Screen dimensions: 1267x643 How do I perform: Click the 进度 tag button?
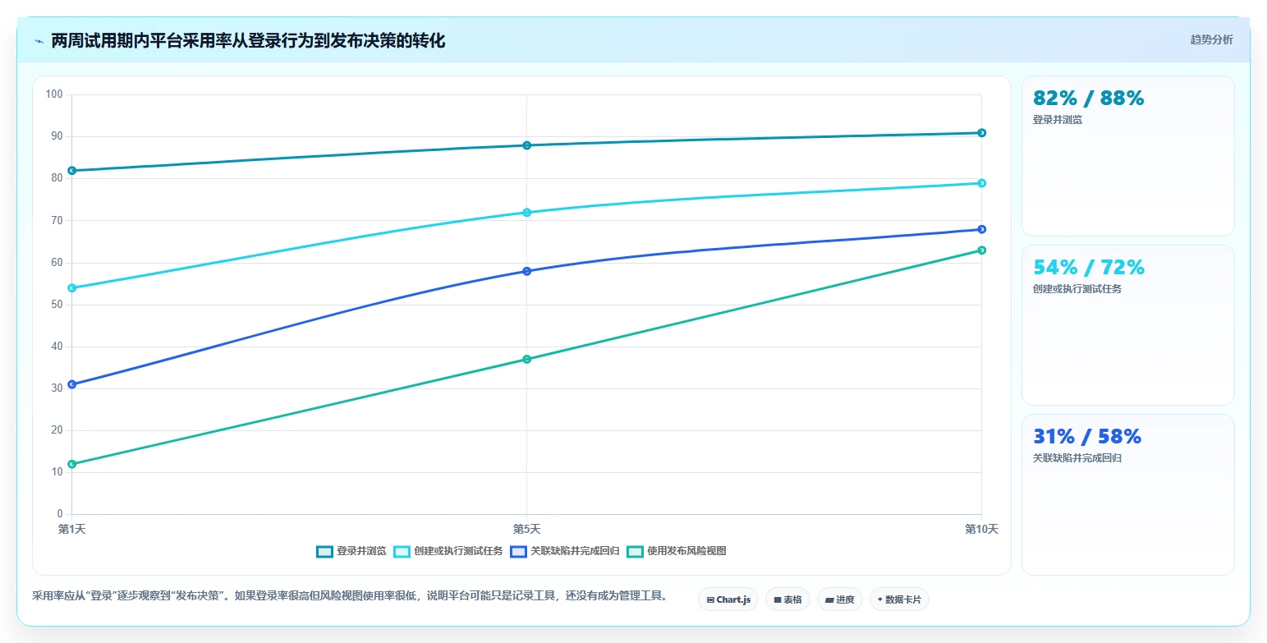[x=840, y=599]
